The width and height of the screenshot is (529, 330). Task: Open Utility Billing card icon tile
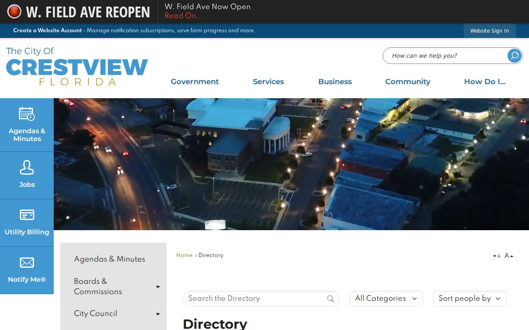(27, 223)
